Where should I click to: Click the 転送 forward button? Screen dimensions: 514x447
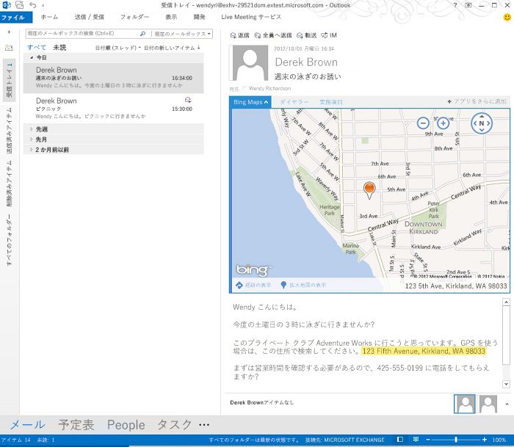[x=307, y=35]
